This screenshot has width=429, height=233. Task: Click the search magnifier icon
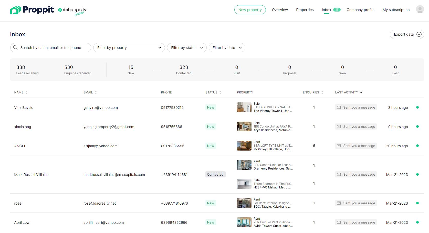tap(15, 48)
